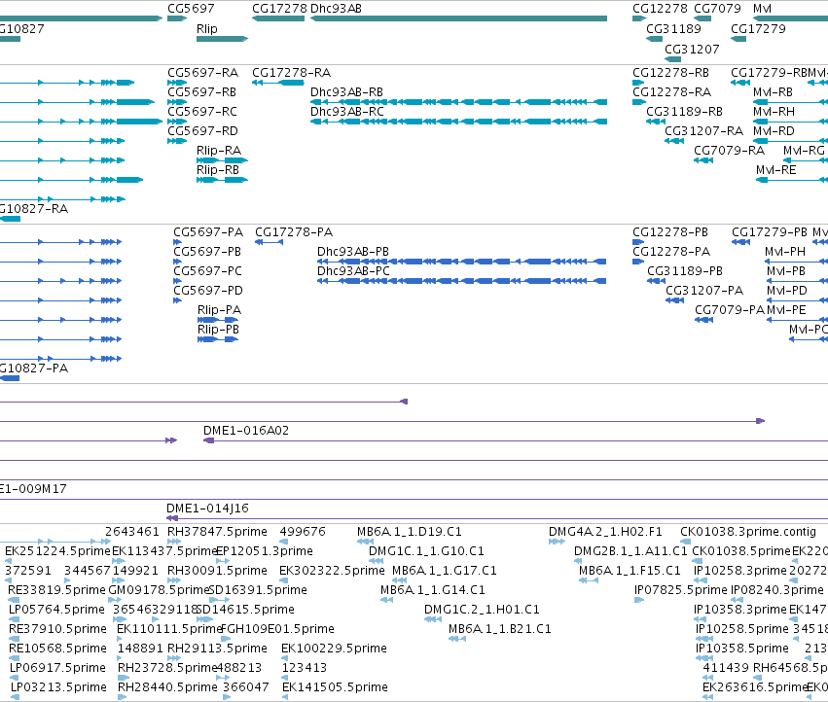Click EST MB6A.1_1.D19.C1
This screenshot has height=702, width=828.
[x=366, y=541]
